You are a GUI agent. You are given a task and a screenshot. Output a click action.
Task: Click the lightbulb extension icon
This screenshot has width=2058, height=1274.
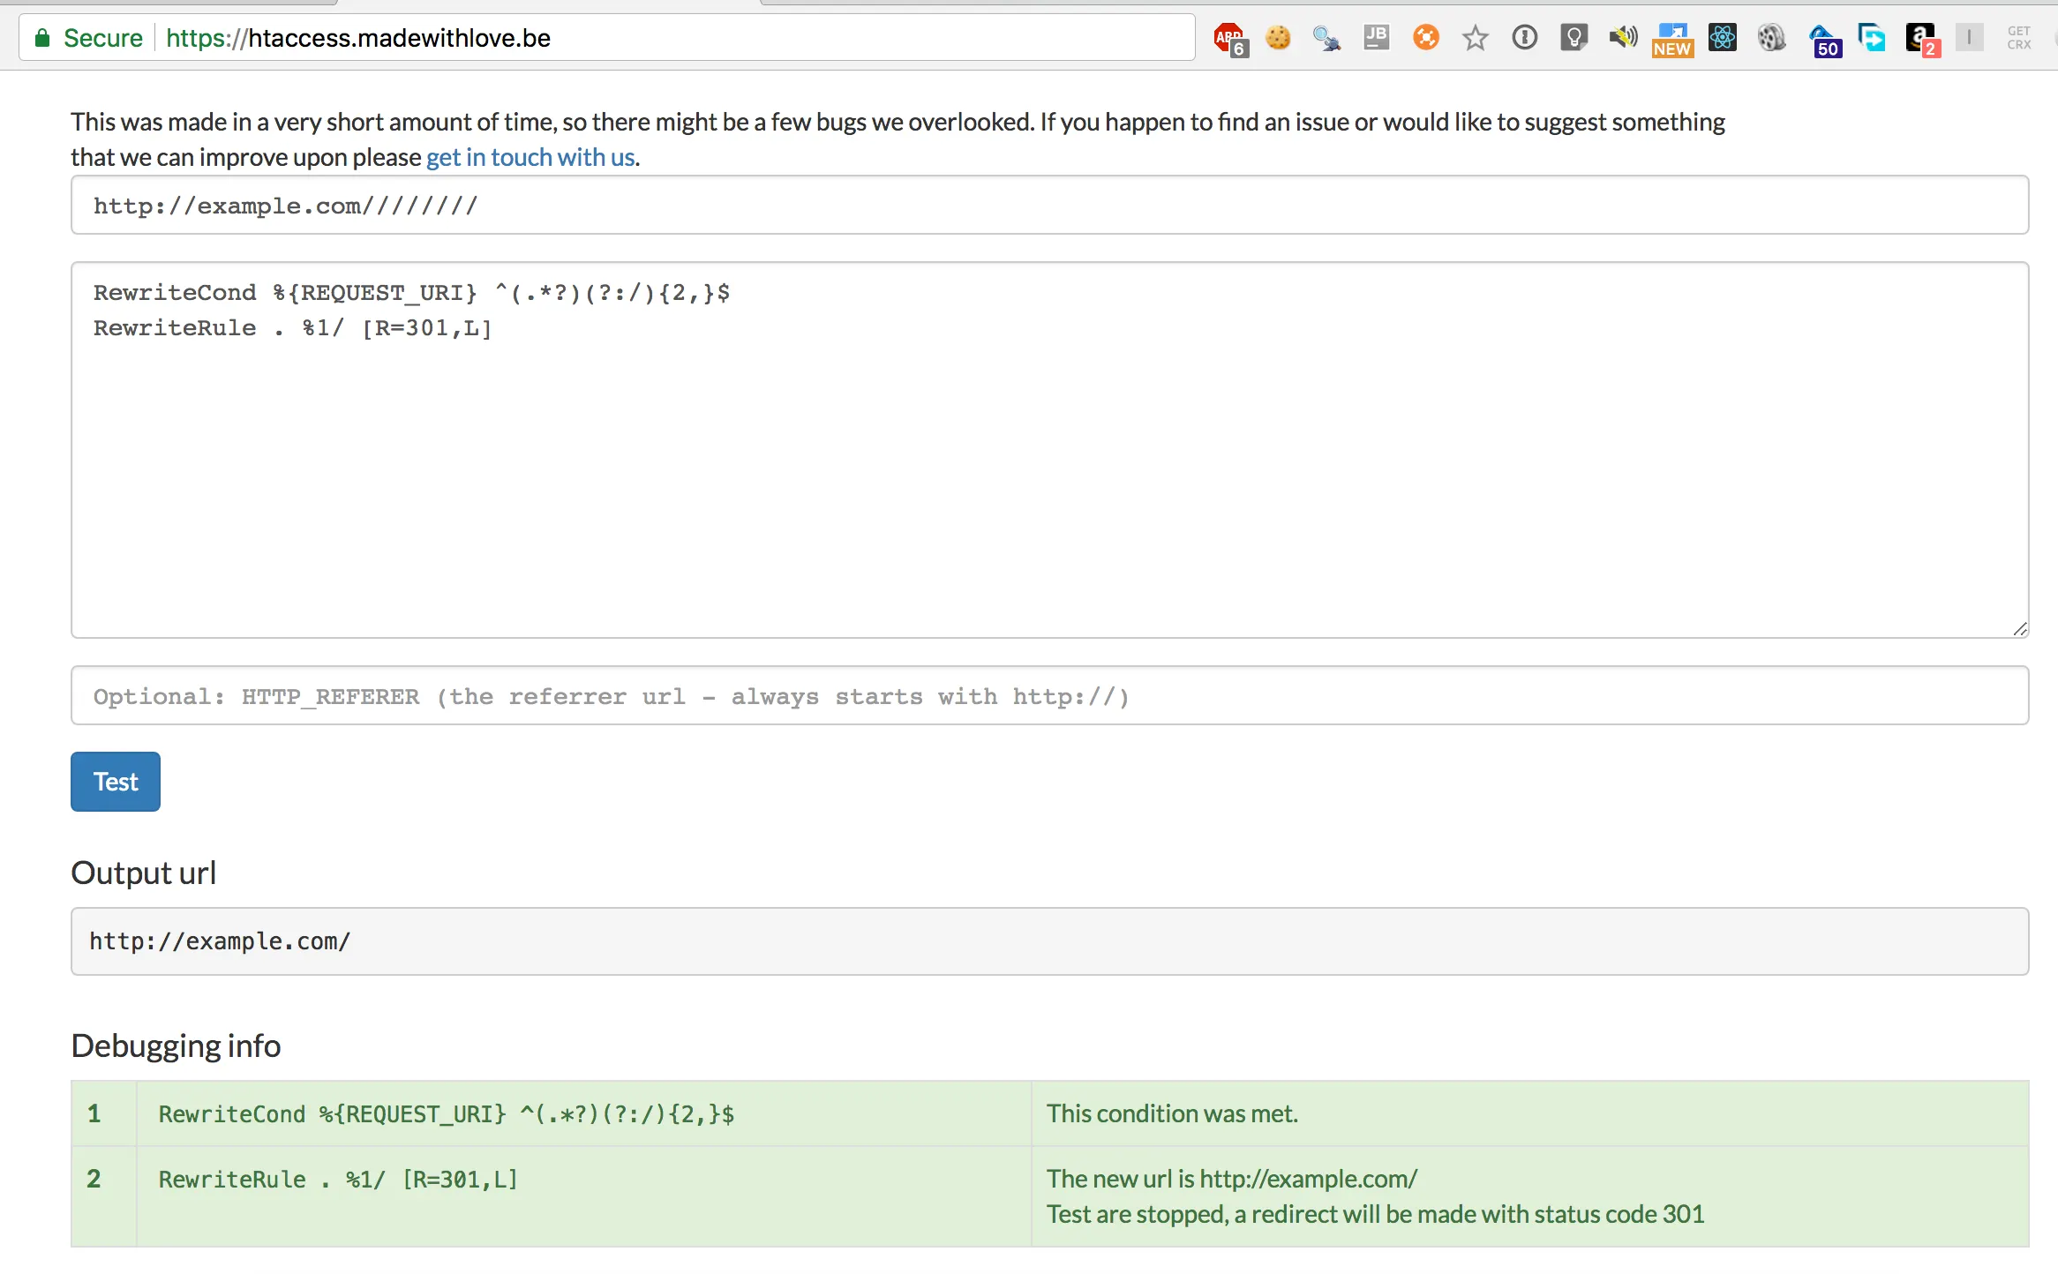[1574, 38]
